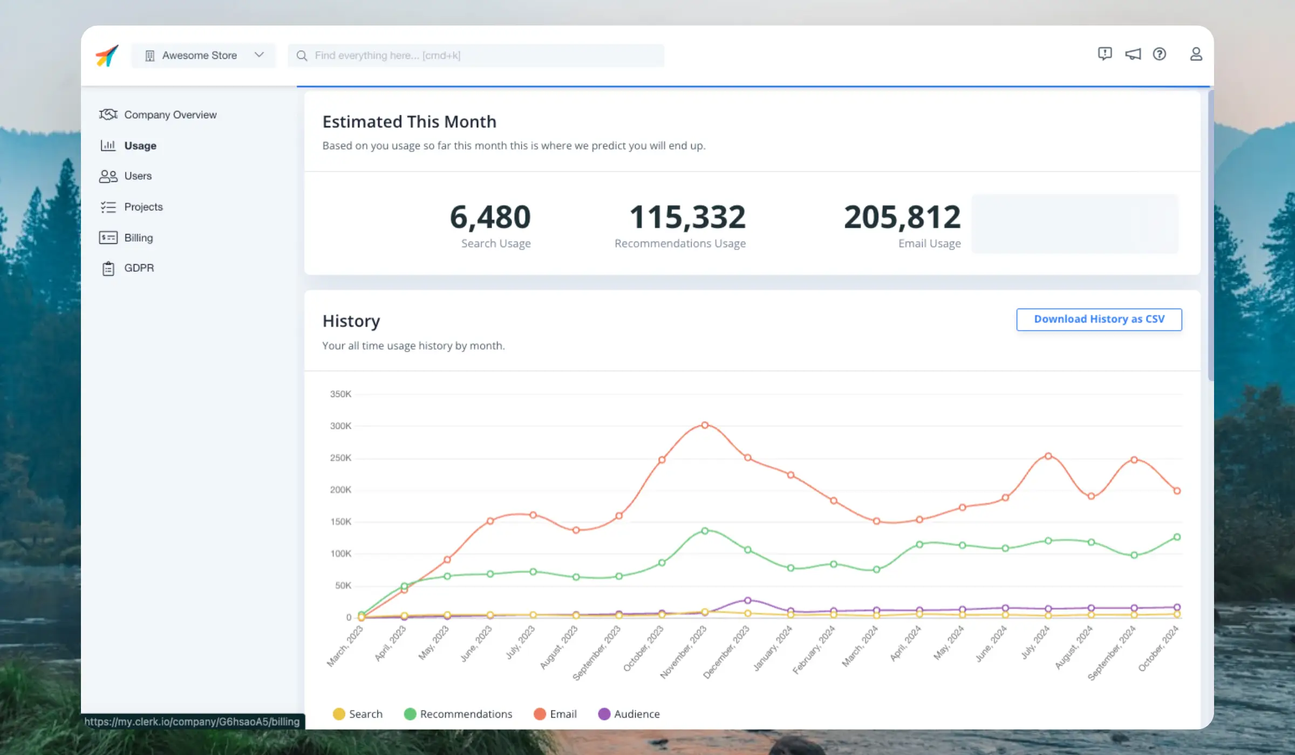Click the Usage bar chart icon
This screenshot has width=1295, height=755.
tap(108, 145)
